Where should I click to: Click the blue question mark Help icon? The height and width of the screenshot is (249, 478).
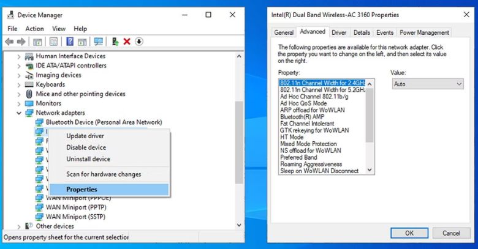[70, 42]
